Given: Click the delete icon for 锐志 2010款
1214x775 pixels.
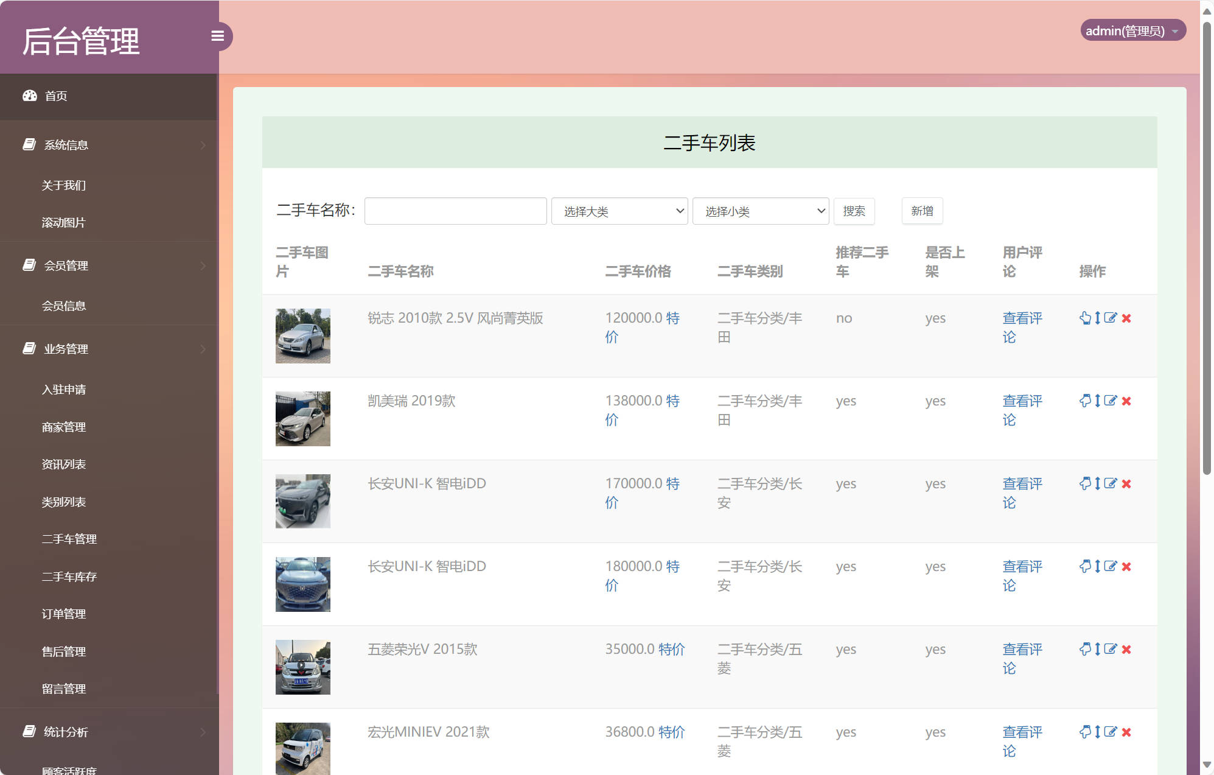Looking at the screenshot, I should click(1127, 318).
